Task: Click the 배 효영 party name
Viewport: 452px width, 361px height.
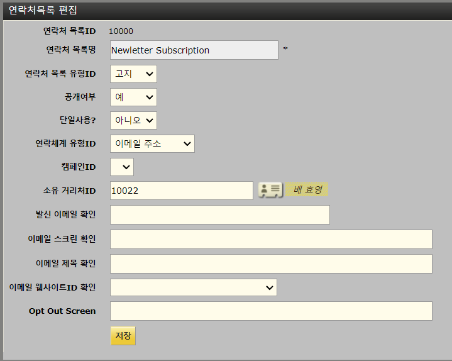Action: (x=307, y=190)
